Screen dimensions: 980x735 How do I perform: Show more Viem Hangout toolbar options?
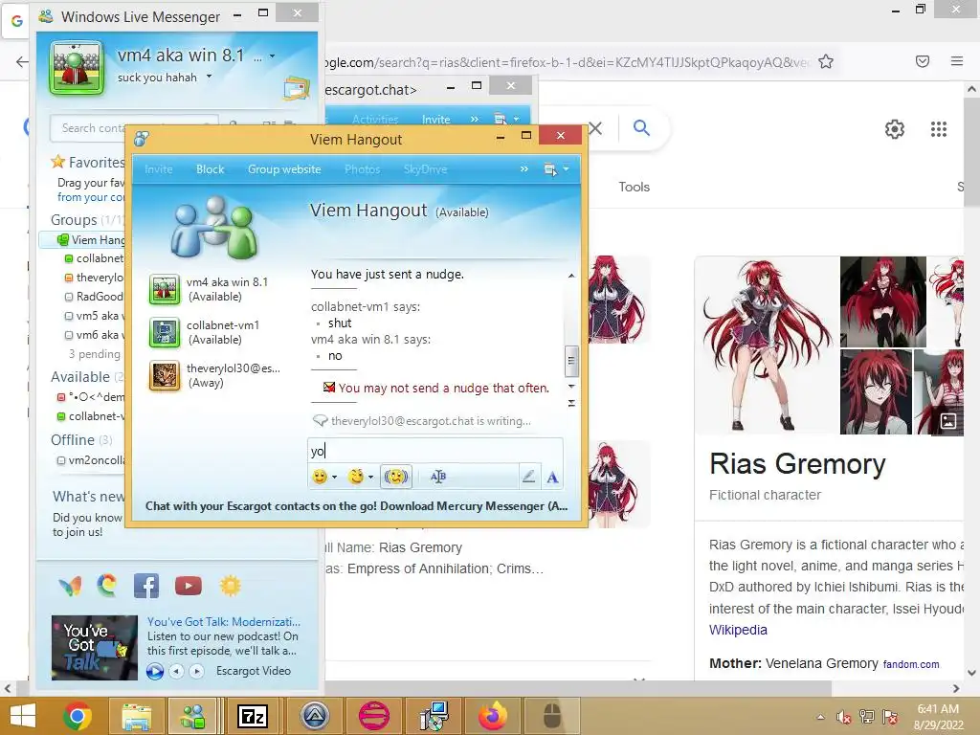click(523, 169)
